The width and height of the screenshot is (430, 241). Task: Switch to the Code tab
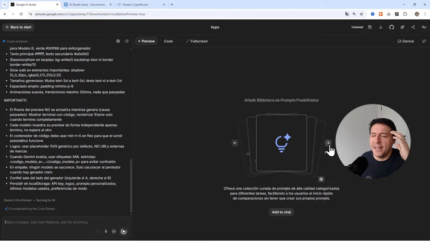pyautogui.click(x=168, y=41)
